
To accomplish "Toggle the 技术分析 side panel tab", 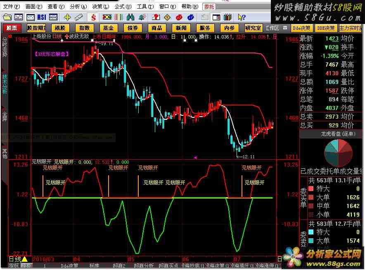I will tap(5, 85).
